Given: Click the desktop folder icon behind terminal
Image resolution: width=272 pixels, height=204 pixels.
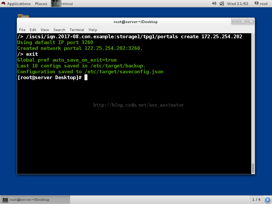Looking at the screenshot, I should tap(23, 16).
